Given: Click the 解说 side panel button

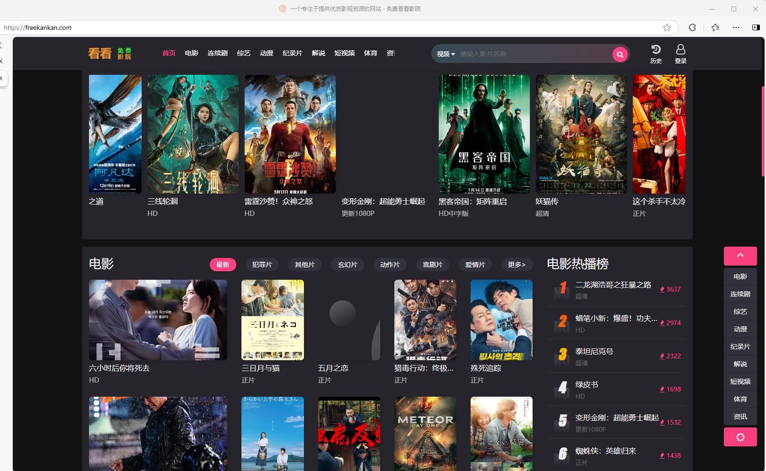Looking at the screenshot, I should 740,364.
